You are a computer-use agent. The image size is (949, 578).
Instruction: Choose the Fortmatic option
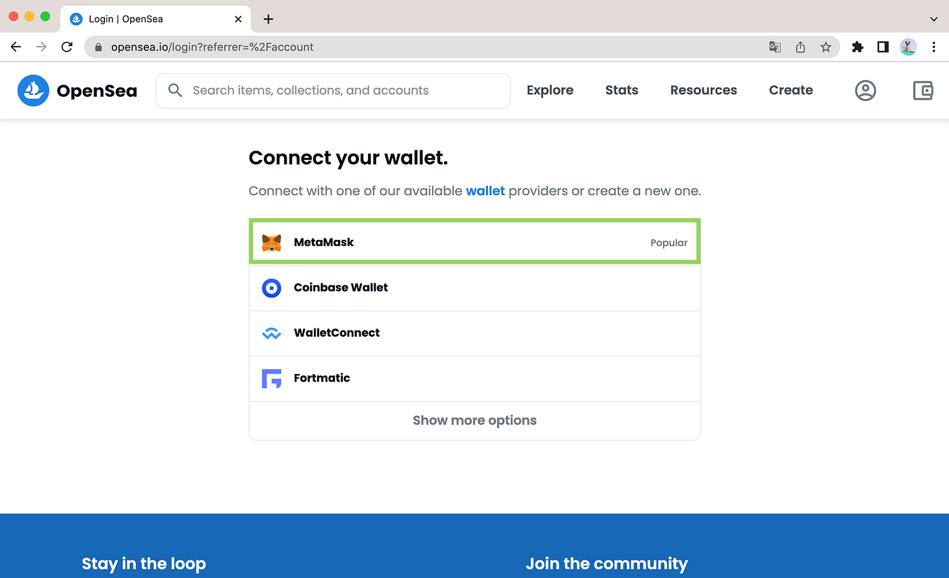pos(474,378)
